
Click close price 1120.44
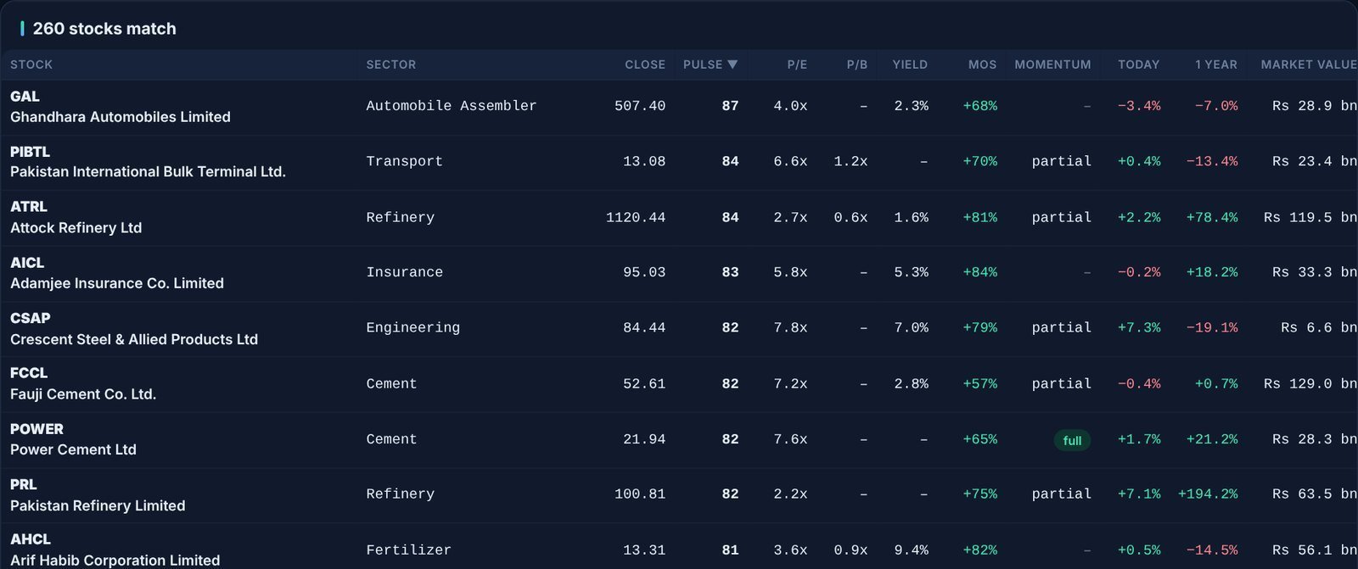point(636,217)
